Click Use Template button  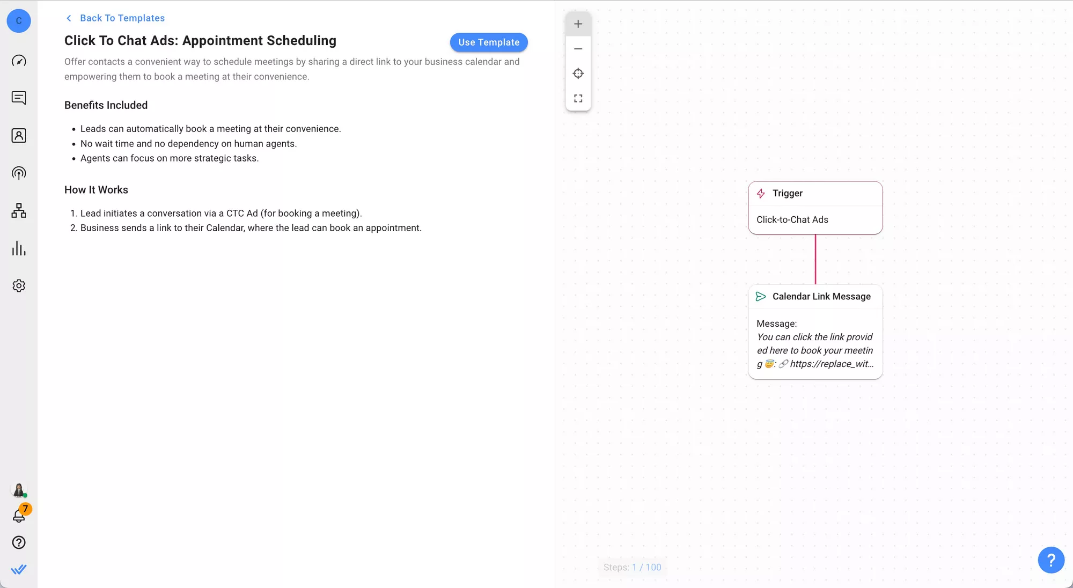tap(489, 42)
